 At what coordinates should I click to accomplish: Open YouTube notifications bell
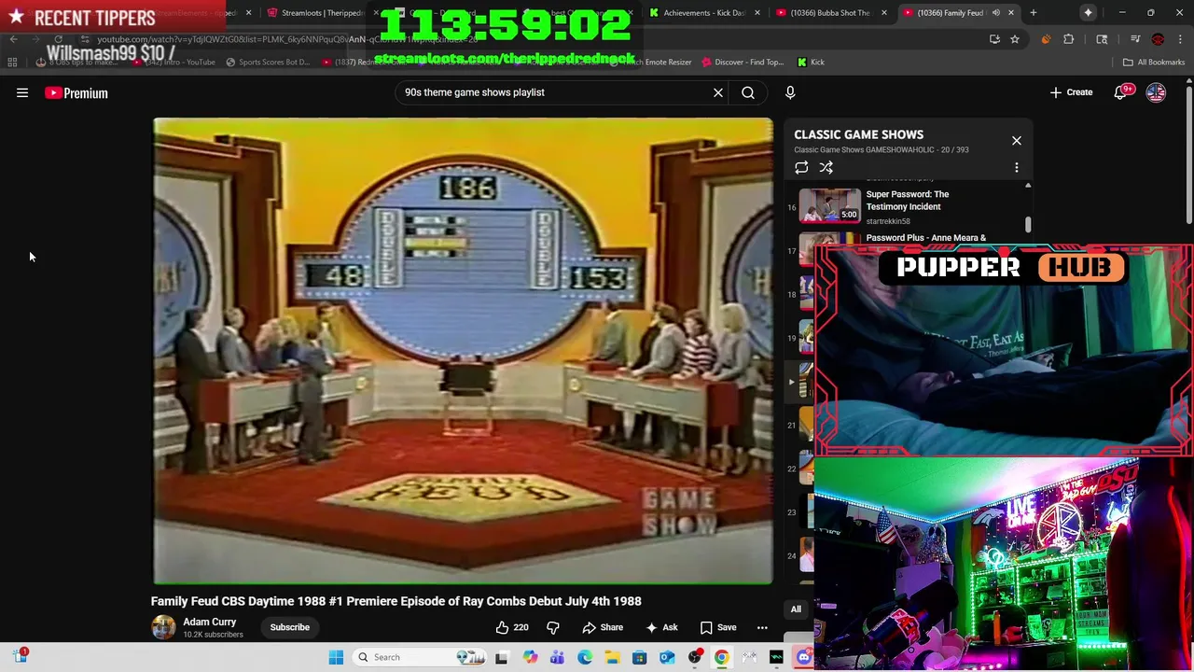click(x=1120, y=92)
